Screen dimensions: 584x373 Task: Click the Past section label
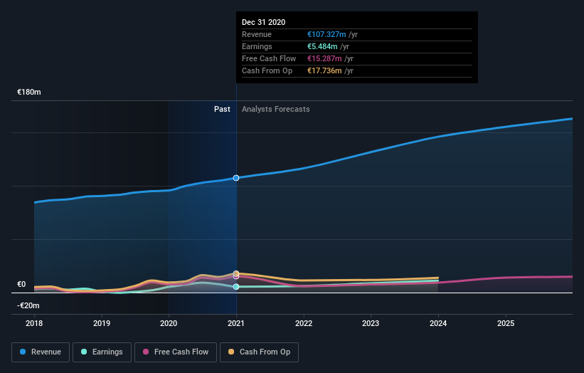tap(222, 109)
